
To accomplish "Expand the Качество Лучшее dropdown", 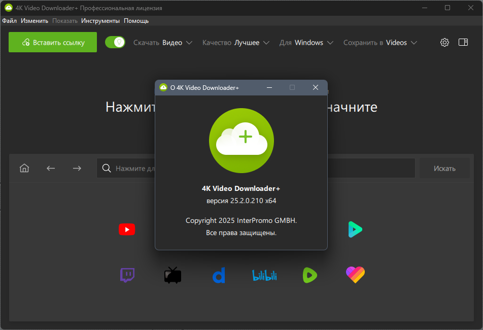I will (x=236, y=43).
